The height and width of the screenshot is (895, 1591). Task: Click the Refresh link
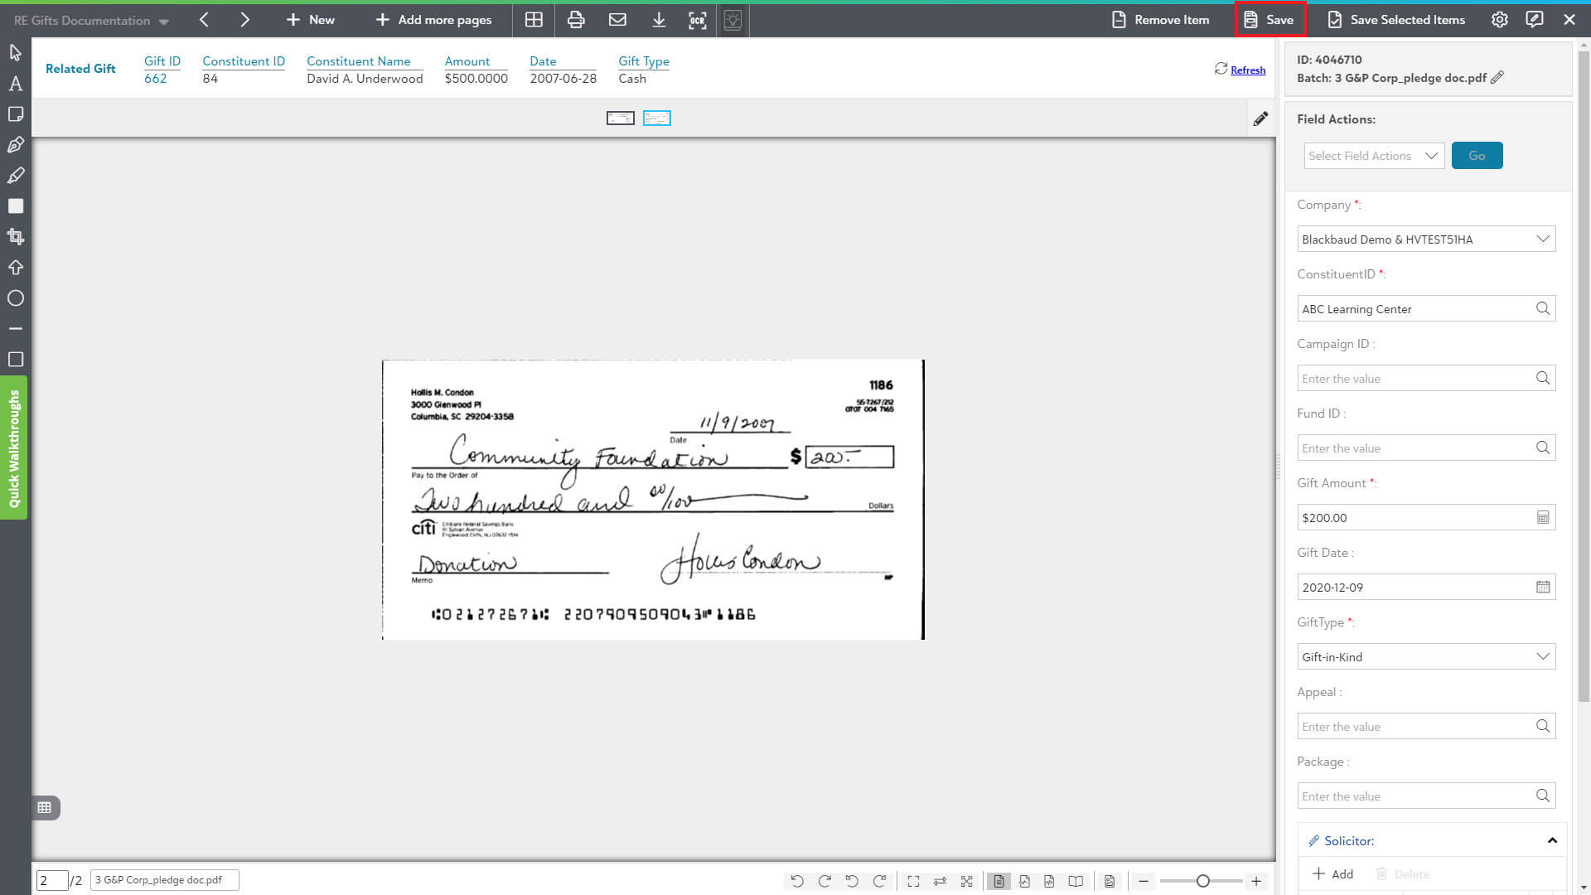tap(1247, 70)
